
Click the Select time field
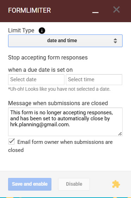pos(94,79)
